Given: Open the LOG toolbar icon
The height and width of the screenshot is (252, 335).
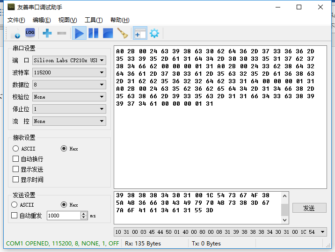Looking at the screenshot, I should [30, 33].
